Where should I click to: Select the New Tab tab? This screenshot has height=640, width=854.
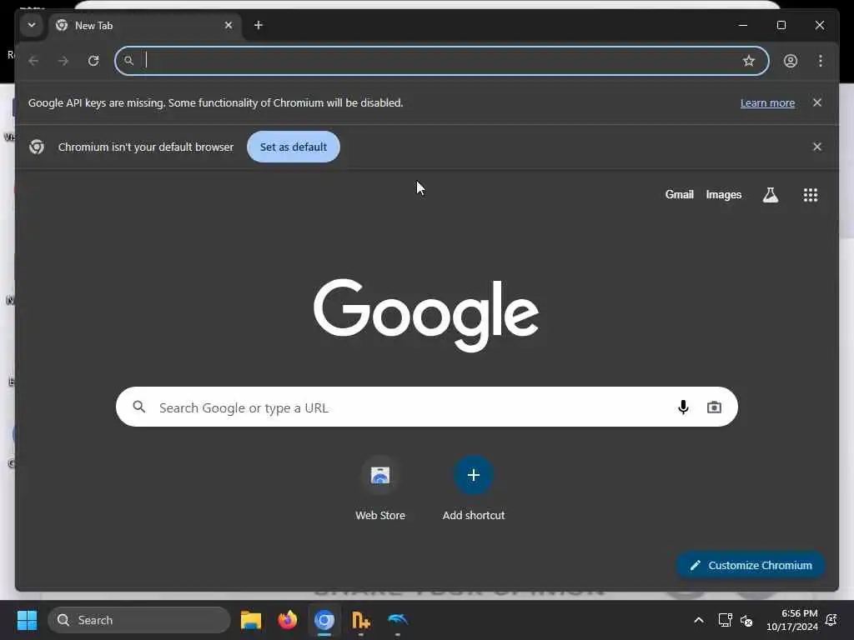[144, 26]
